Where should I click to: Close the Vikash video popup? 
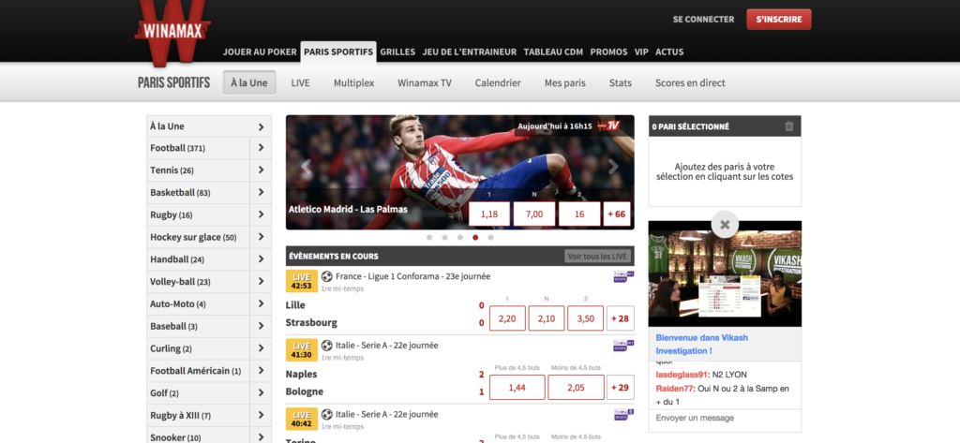(725, 225)
